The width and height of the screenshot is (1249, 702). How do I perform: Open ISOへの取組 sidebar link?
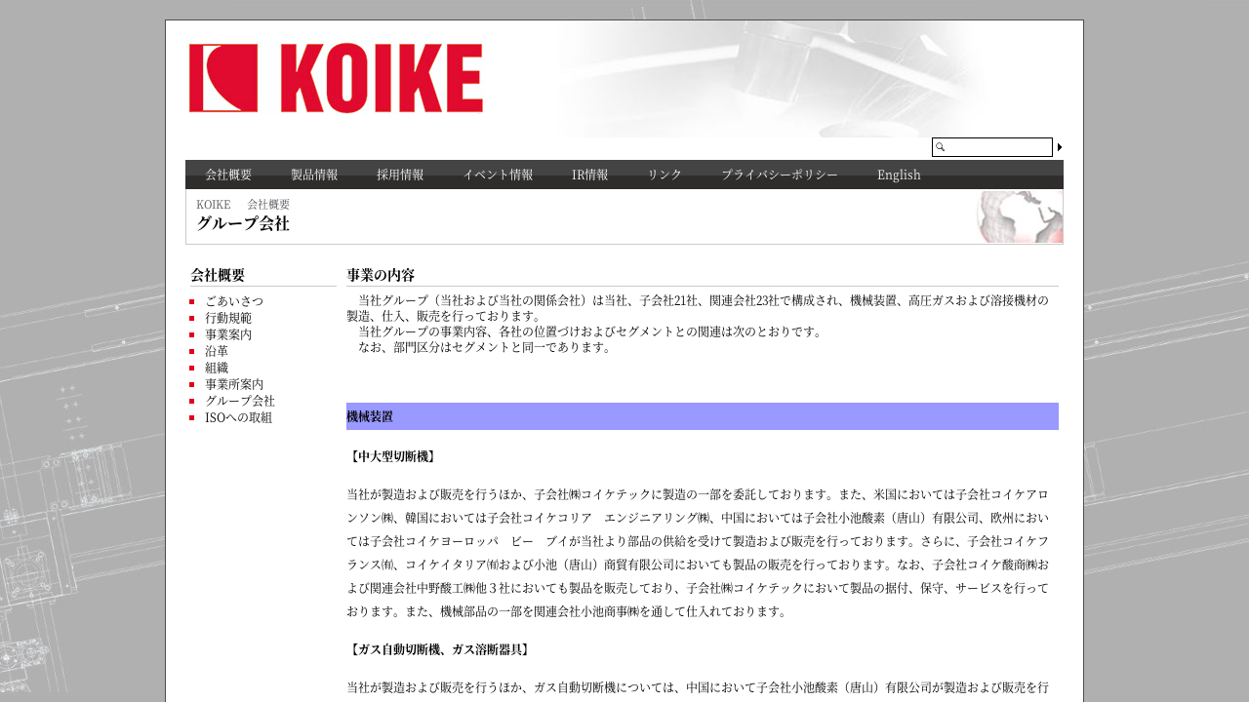tap(238, 417)
